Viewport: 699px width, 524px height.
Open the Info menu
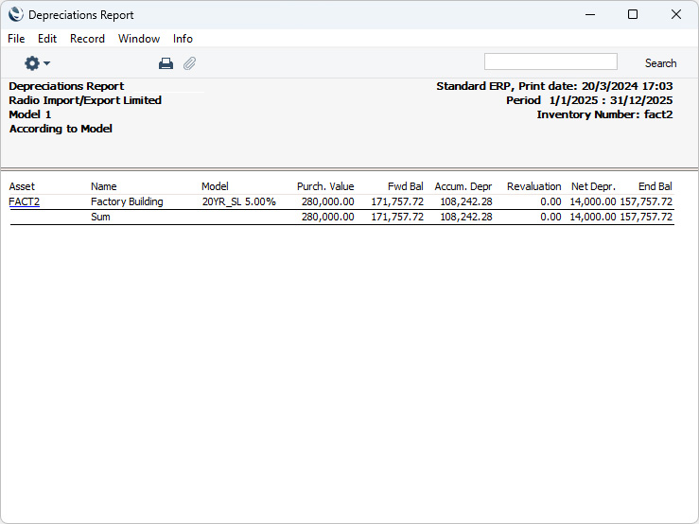(x=183, y=39)
